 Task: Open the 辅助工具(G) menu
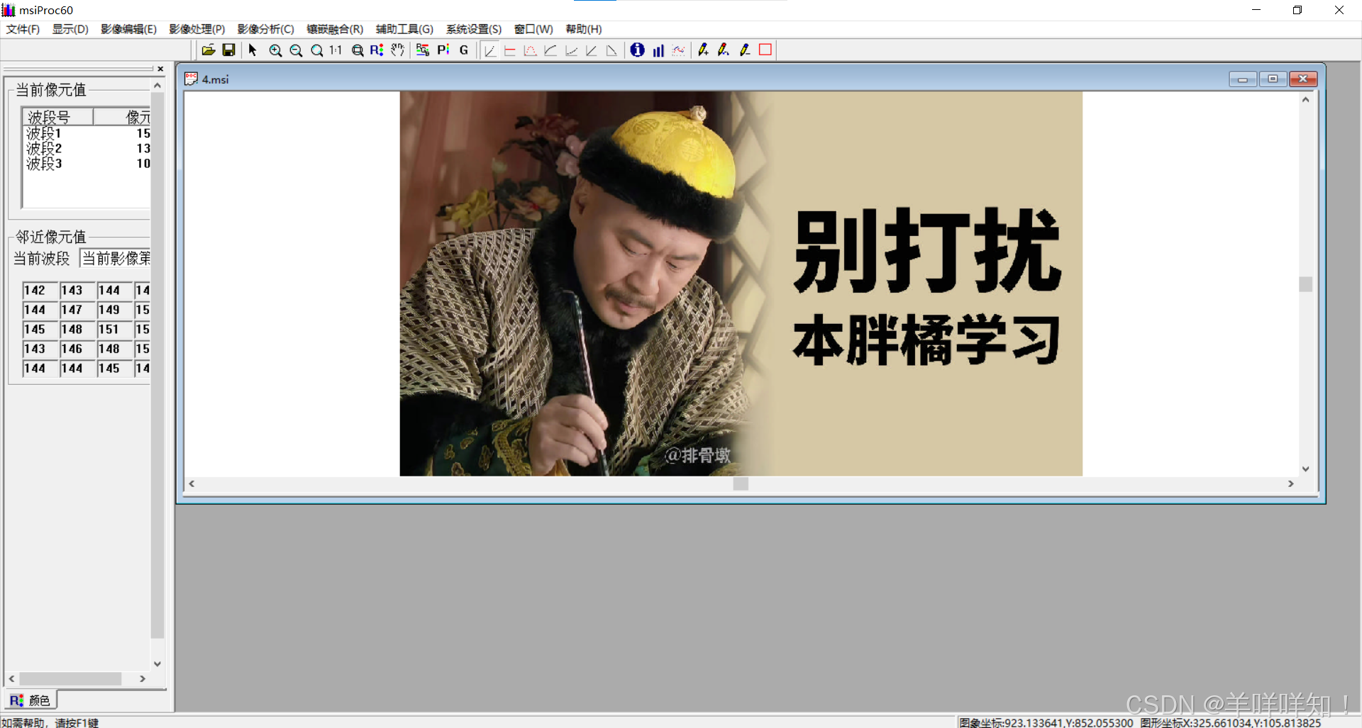coord(404,29)
